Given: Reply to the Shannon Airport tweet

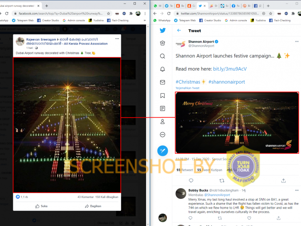Looking at the screenshot, I should click(x=191, y=181).
